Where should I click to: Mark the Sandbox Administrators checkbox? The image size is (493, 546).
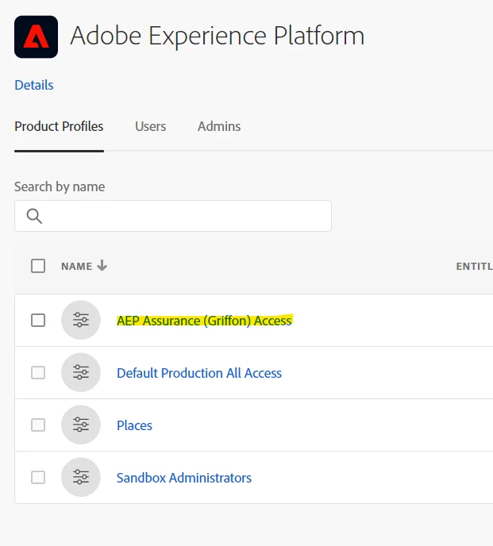pyautogui.click(x=38, y=478)
